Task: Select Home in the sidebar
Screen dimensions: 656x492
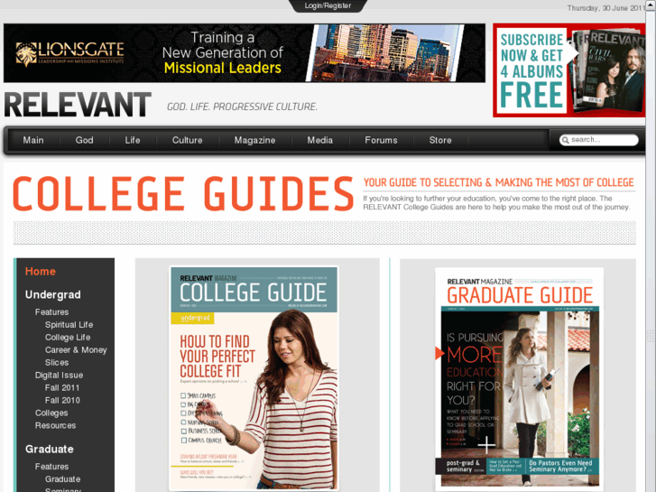Action: pos(41,272)
